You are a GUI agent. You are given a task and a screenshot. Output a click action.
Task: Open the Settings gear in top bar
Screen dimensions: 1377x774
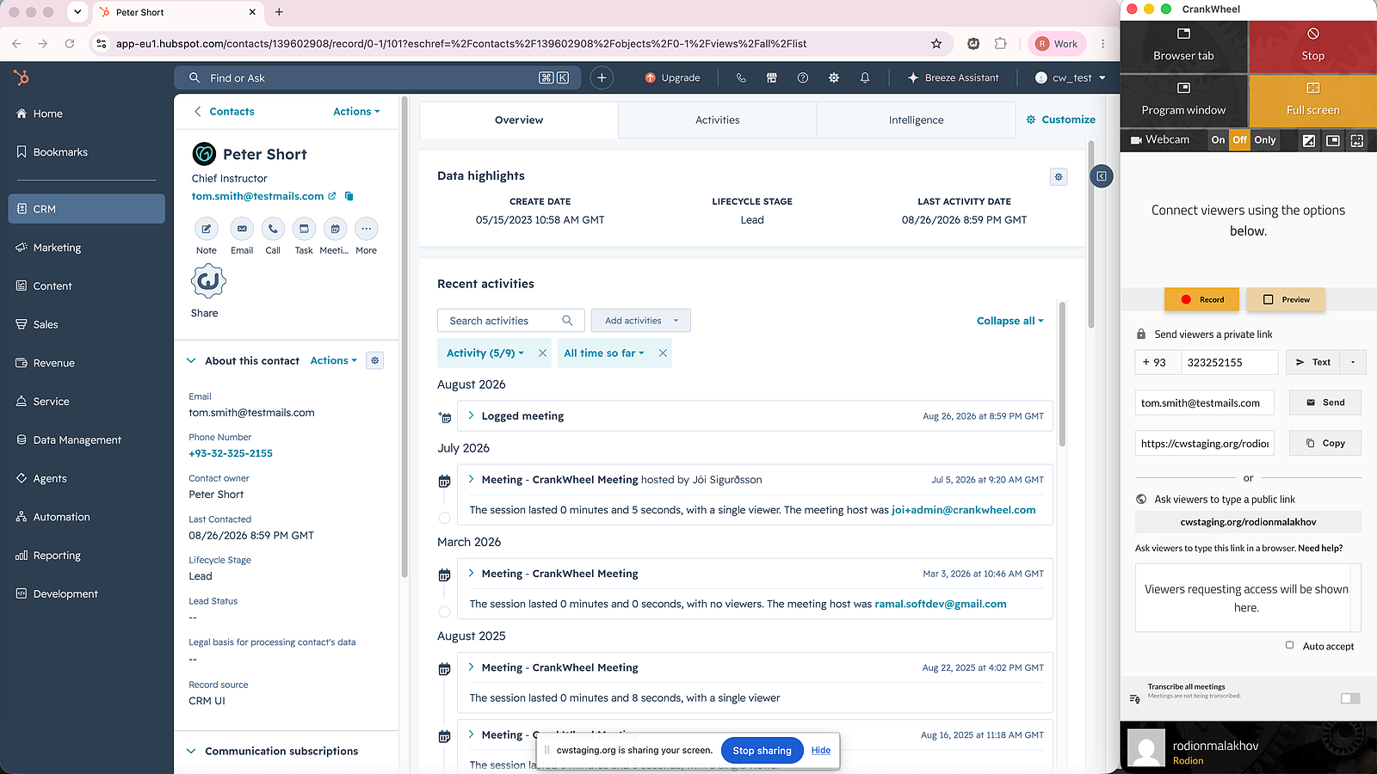[834, 77]
